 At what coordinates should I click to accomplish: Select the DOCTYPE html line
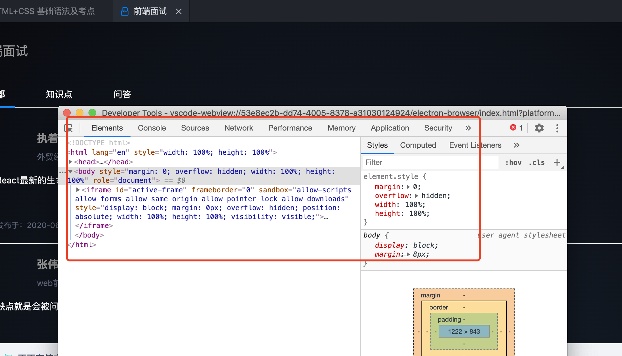[99, 143]
